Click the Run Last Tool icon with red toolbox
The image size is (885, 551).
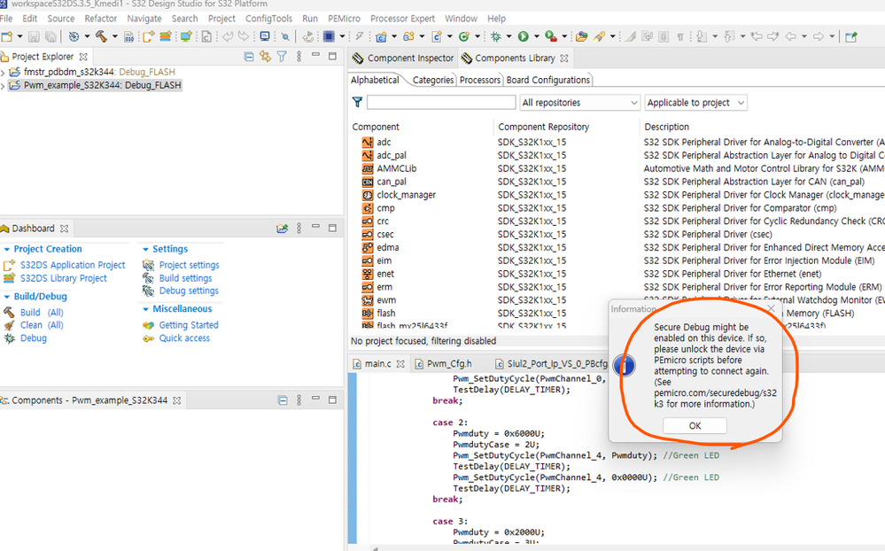tap(551, 36)
